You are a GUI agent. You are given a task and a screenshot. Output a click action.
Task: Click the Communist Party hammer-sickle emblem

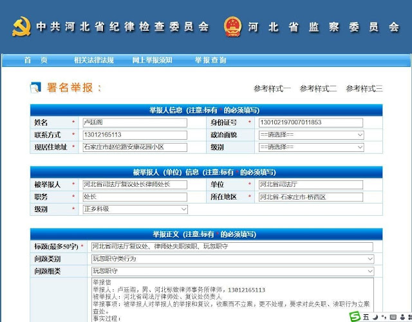pos(21,27)
